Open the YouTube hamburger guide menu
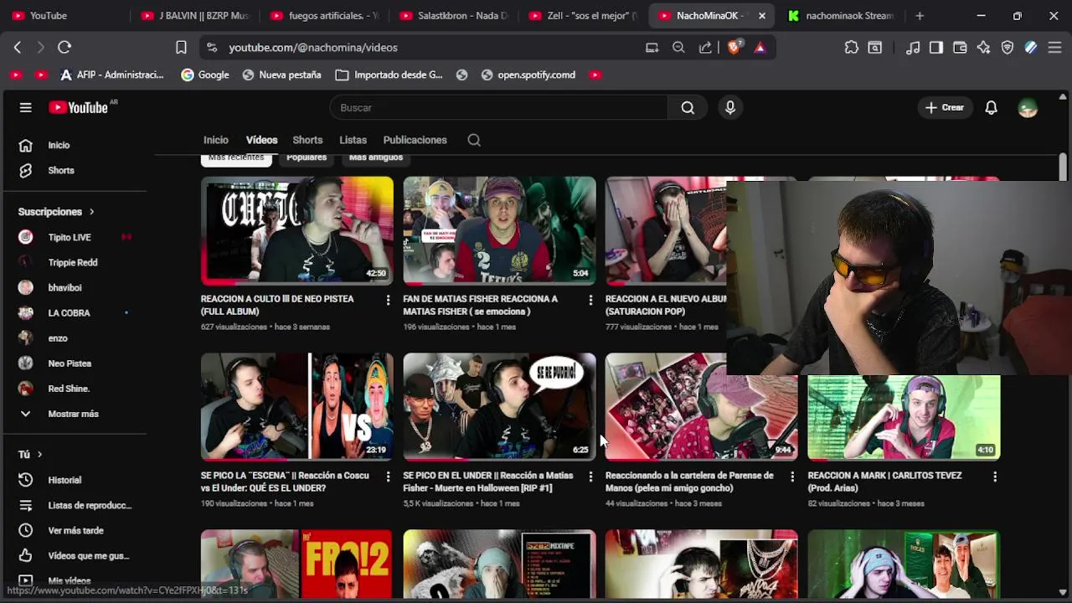The image size is (1072, 603). (x=25, y=107)
